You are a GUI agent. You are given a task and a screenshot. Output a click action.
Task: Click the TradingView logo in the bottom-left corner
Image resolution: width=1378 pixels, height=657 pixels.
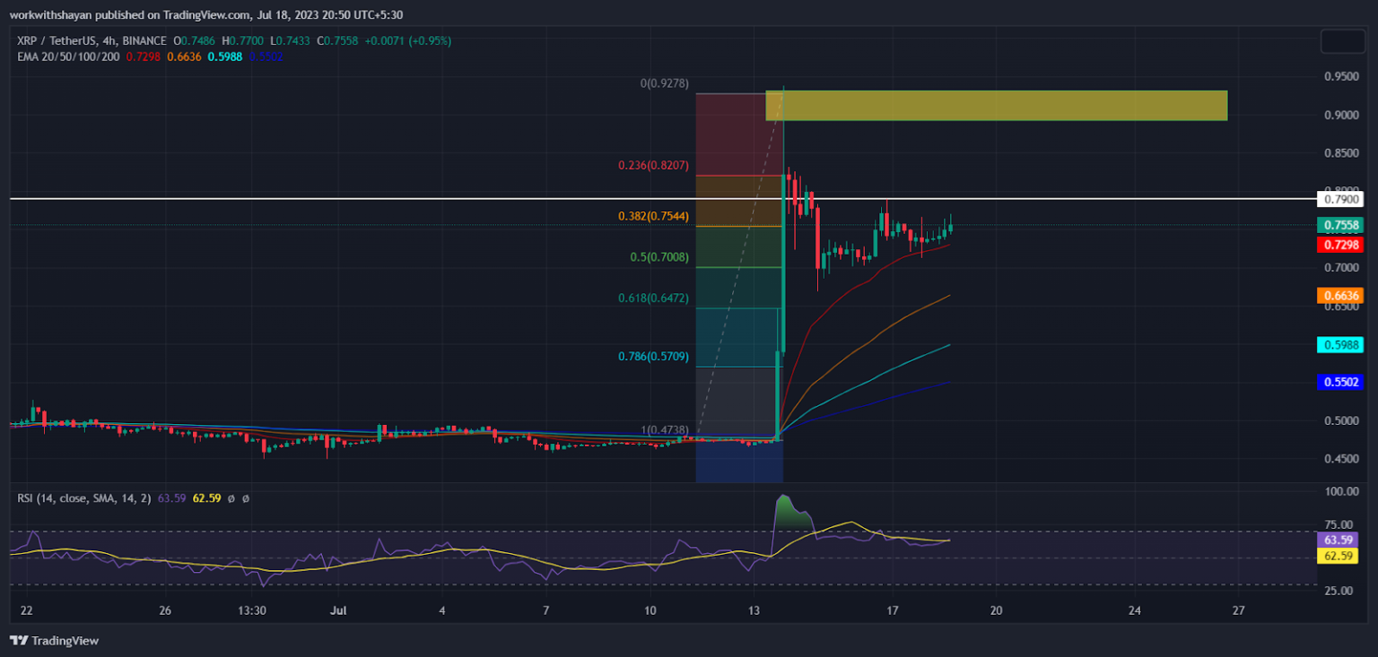18,641
